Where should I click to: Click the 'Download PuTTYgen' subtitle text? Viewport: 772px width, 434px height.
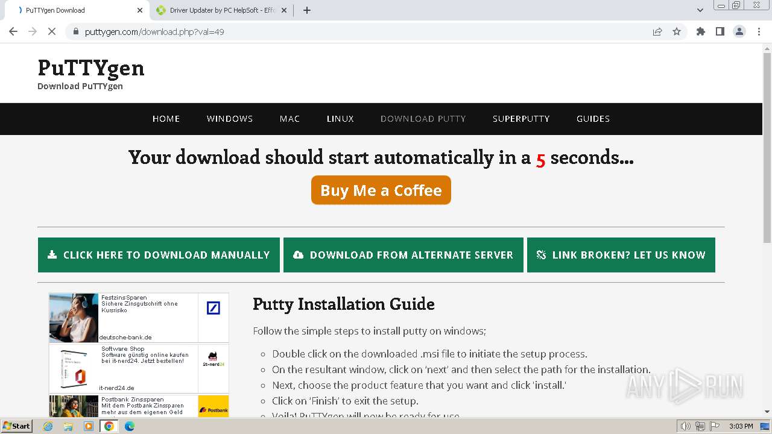80,86
